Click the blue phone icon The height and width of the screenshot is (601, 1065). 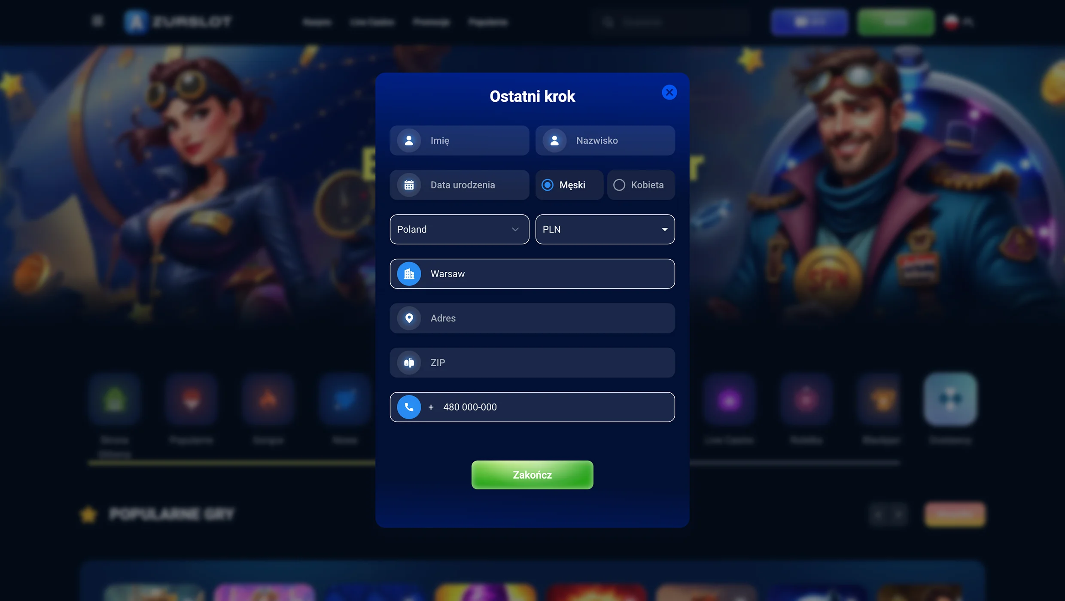pos(409,407)
